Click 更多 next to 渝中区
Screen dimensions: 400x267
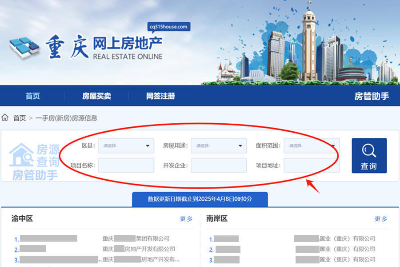[x=185, y=219]
